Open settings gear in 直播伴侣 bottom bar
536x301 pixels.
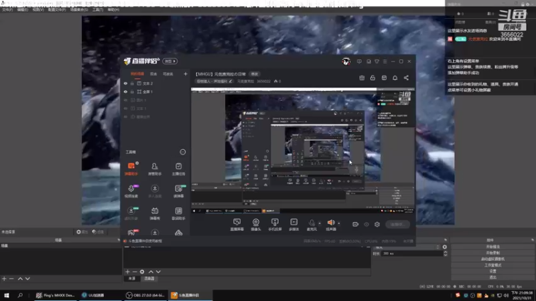pyautogui.click(x=377, y=224)
